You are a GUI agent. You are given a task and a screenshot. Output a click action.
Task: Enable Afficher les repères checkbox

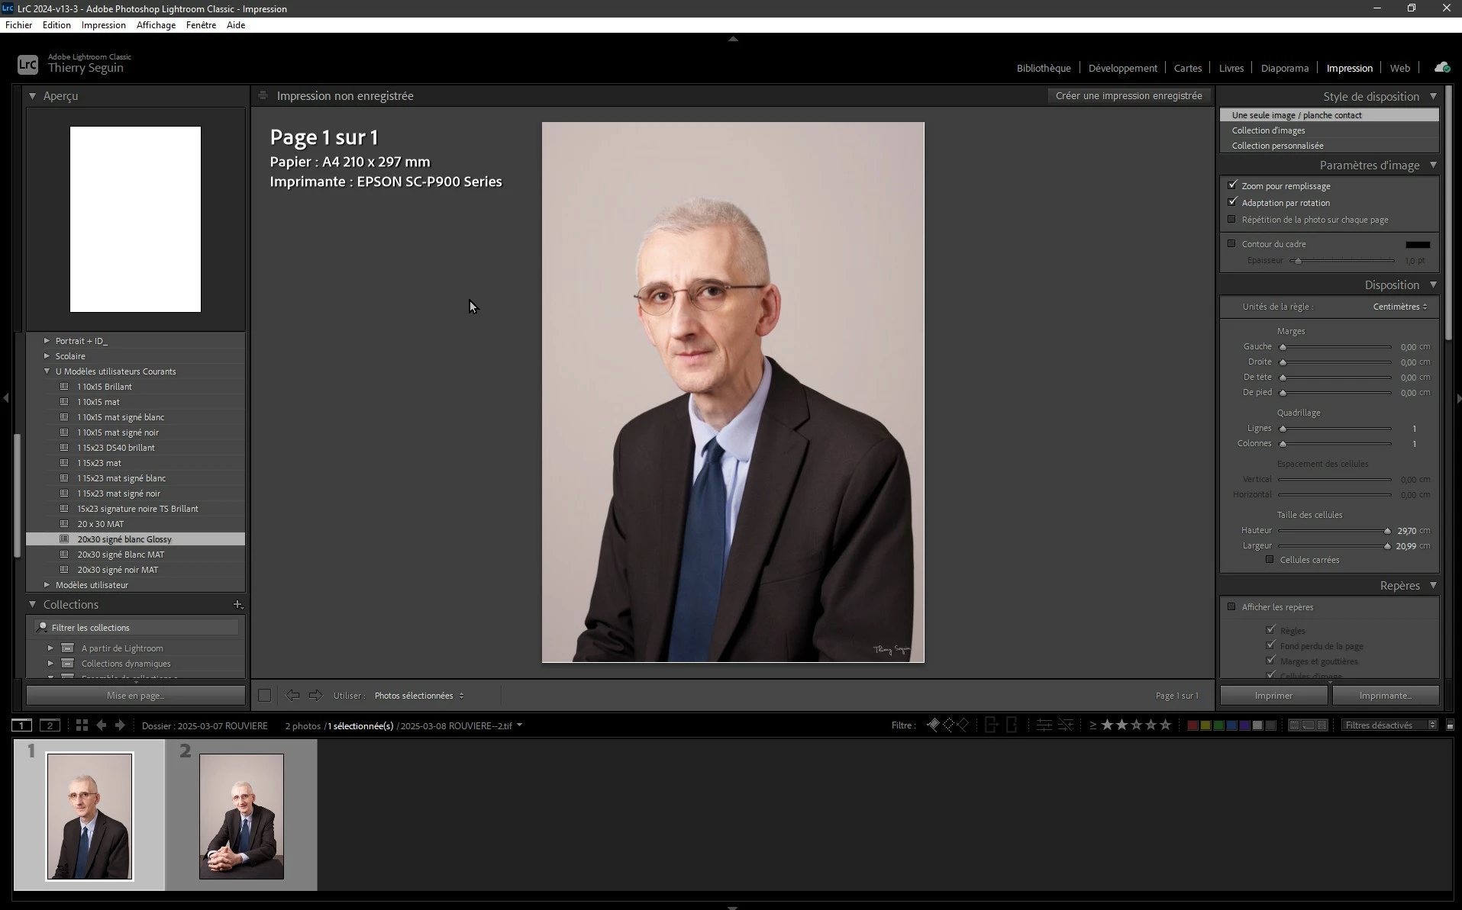tap(1231, 607)
